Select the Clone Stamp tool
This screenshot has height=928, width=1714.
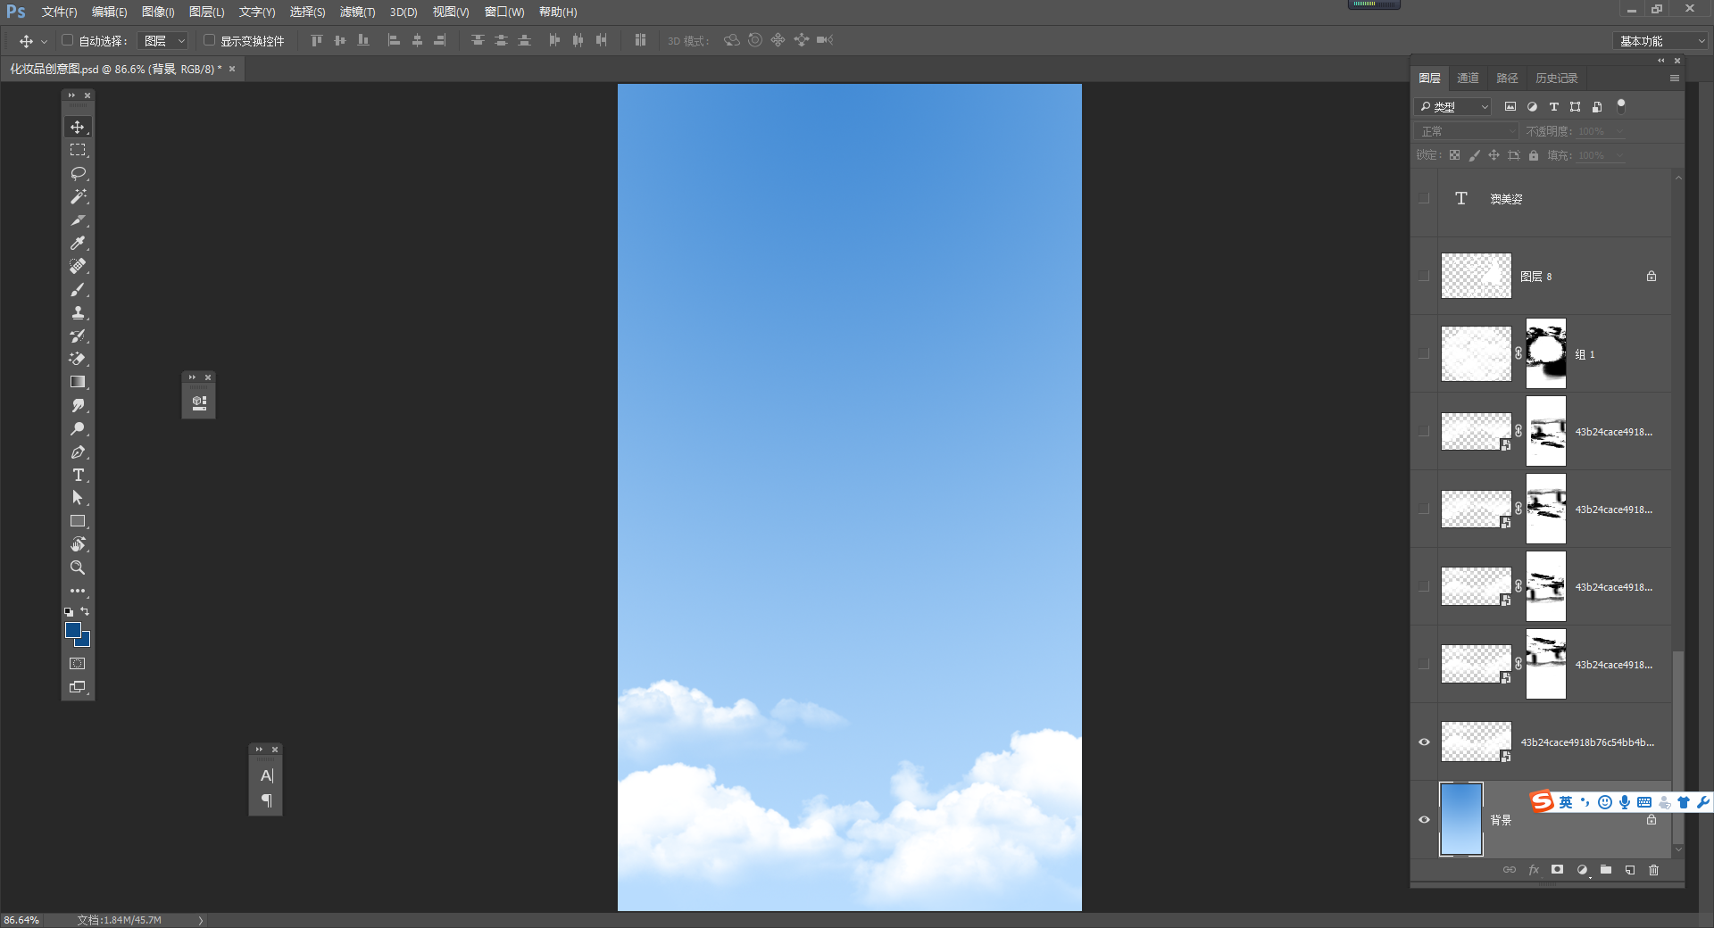point(78,312)
